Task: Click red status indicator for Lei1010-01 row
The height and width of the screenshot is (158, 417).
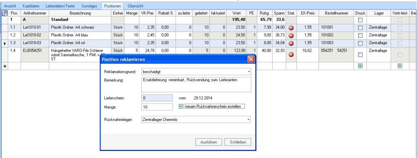Action: (291, 28)
